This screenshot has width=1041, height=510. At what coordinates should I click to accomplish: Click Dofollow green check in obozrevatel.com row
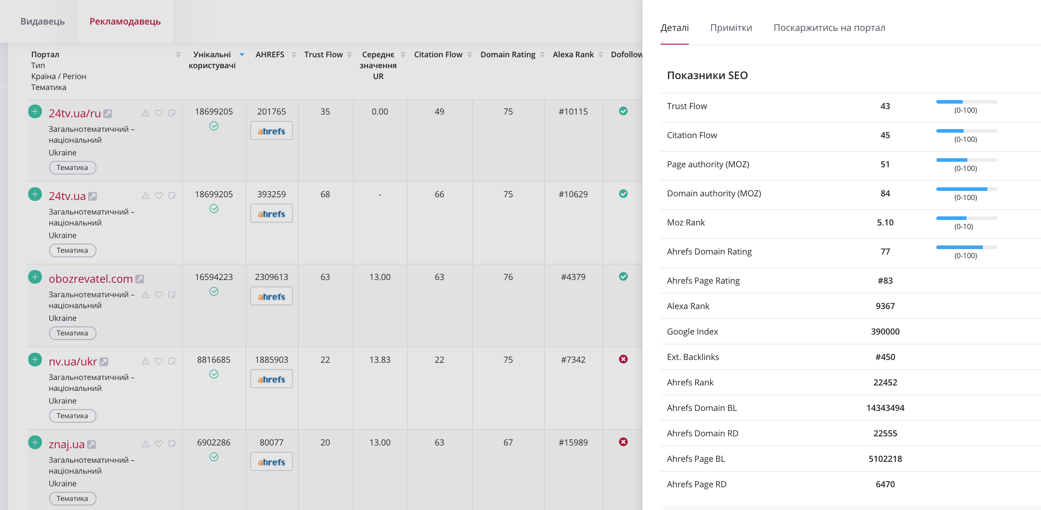point(623,276)
